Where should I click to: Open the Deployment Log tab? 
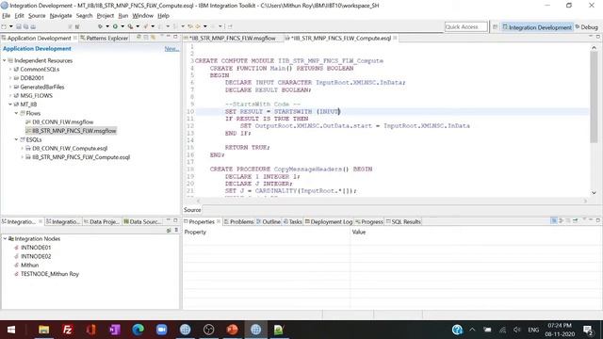[329, 222]
